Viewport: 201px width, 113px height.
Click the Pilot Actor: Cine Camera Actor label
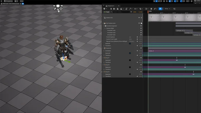pyautogui.click(x=11, y=4)
